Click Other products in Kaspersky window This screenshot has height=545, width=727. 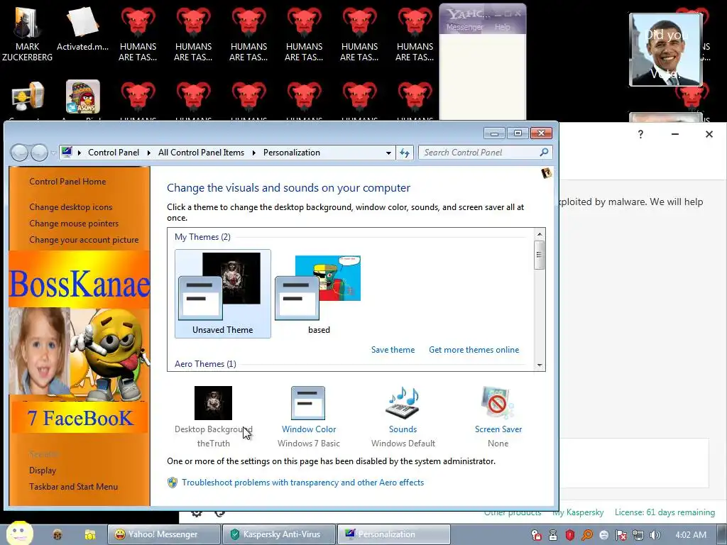pyautogui.click(x=513, y=512)
